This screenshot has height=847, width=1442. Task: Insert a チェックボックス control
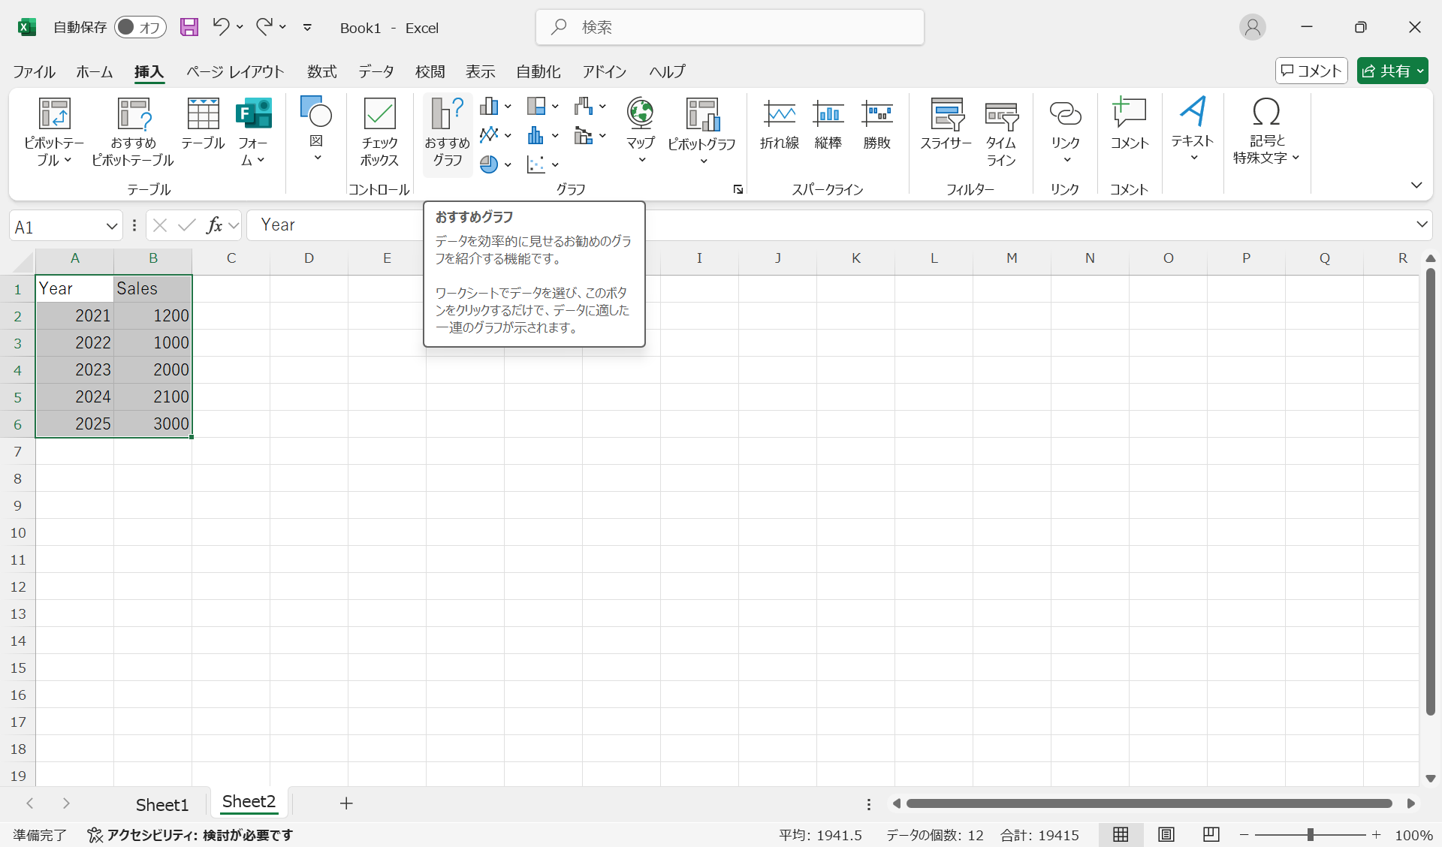point(379,132)
